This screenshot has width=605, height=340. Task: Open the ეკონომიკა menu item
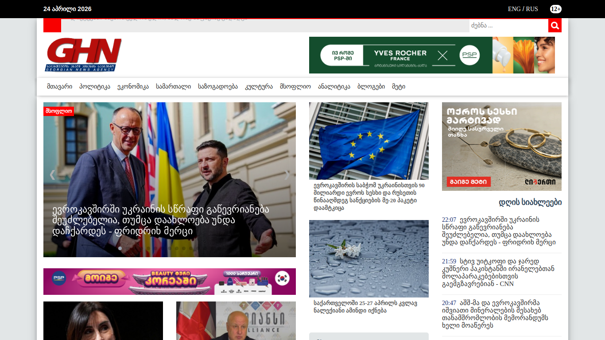point(133,87)
